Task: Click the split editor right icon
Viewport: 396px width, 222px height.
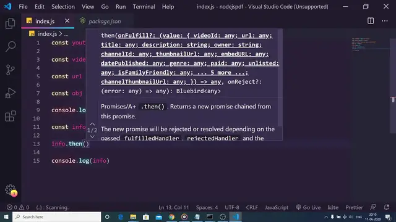Action: click(x=371, y=21)
